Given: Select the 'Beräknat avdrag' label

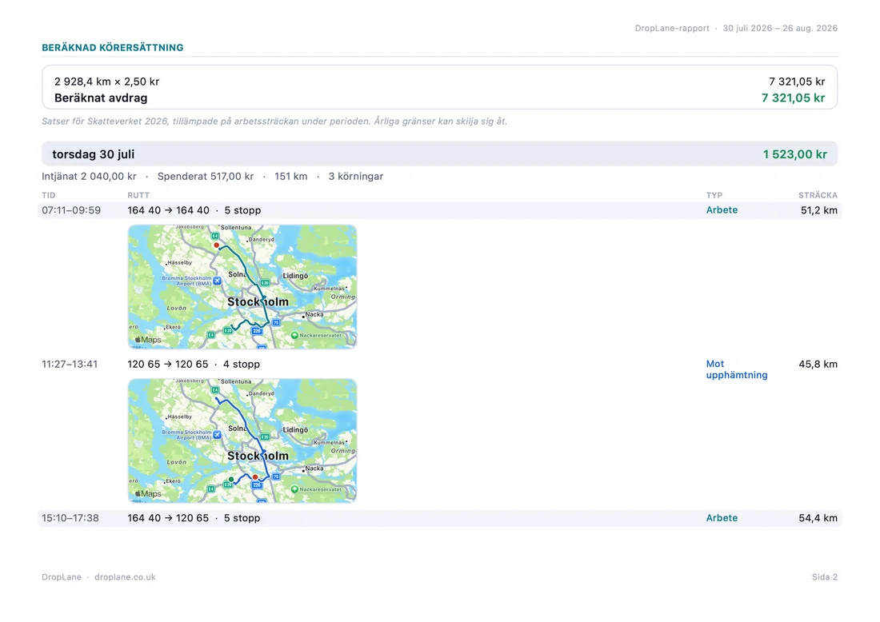Looking at the screenshot, I should 101,98.
